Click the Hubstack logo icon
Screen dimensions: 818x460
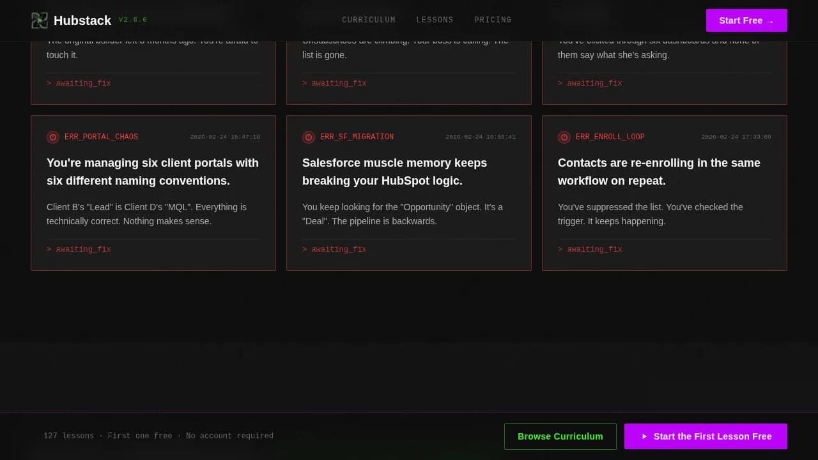(40, 20)
